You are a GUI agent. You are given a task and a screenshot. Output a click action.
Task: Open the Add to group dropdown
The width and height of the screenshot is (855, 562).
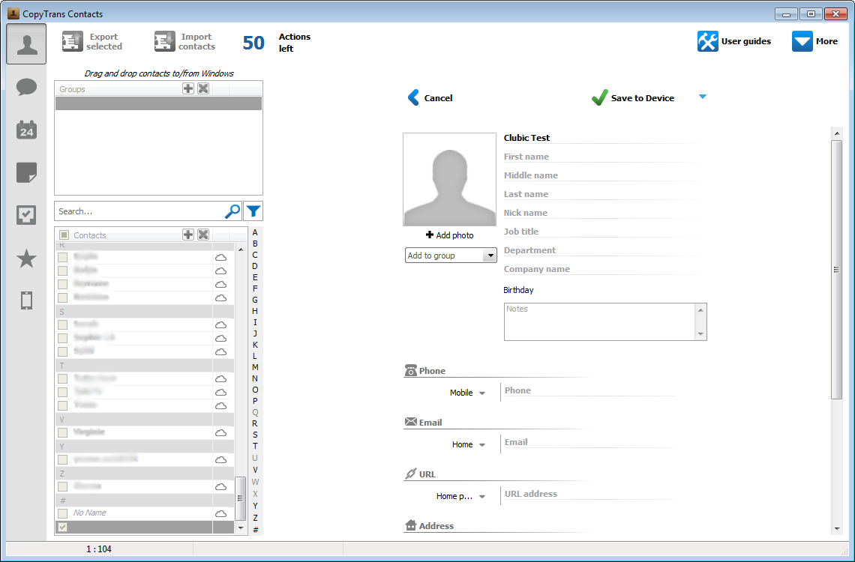(x=450, y=255)
